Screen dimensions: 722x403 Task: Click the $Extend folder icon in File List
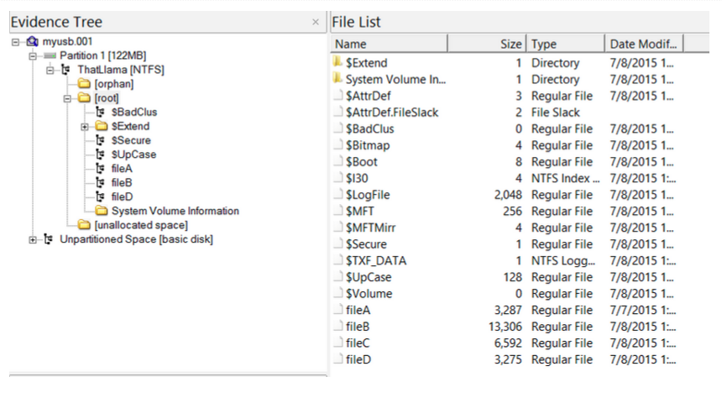(337, 63)
